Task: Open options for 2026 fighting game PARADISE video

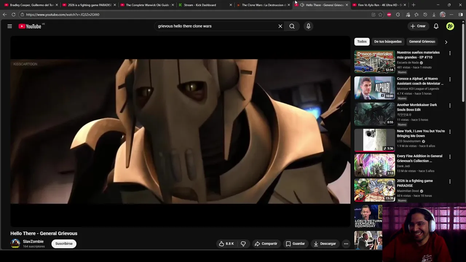Action: 450,182
